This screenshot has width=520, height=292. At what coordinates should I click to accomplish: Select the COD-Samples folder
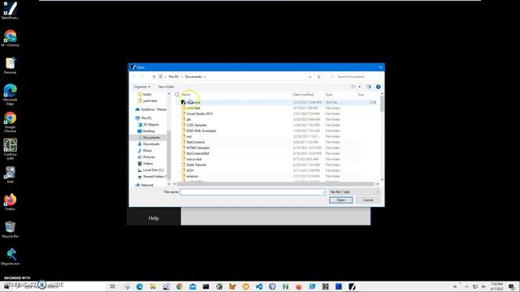(x=197, y=125)
